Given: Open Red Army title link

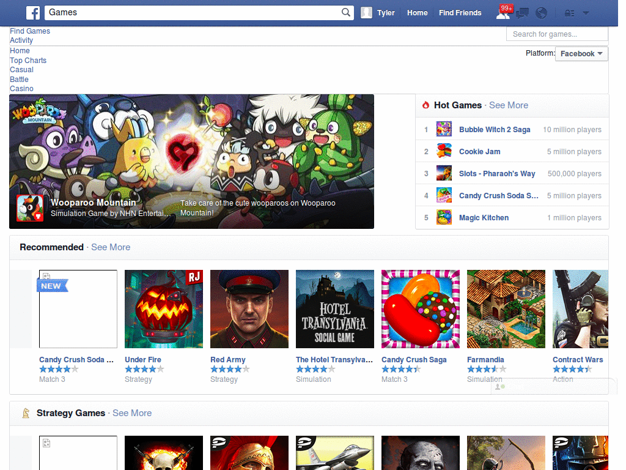Looking at the screenshot, I should coord(228,359).
